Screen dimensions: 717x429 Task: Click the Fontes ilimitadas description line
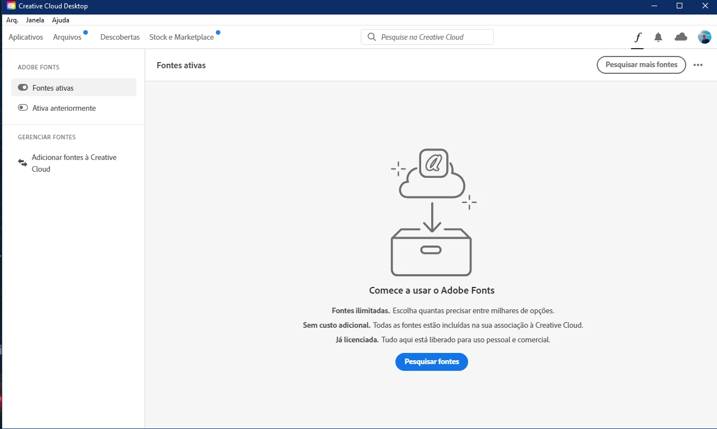tap(443, 310)
